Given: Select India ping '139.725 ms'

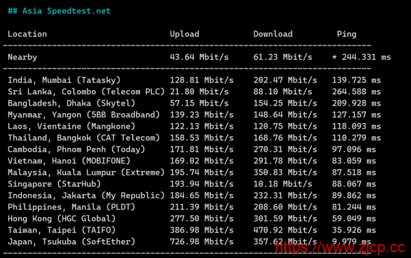Looking at the screenshot, I should [x=356, y=80].
